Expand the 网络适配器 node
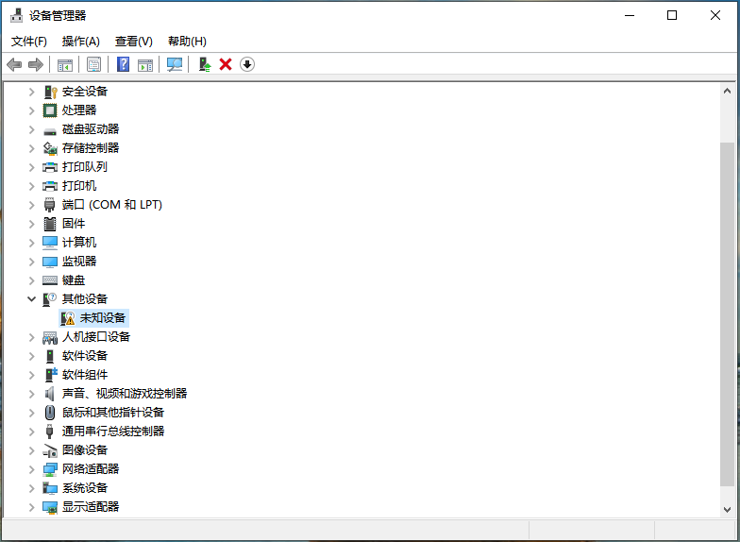 coord(32,469)
